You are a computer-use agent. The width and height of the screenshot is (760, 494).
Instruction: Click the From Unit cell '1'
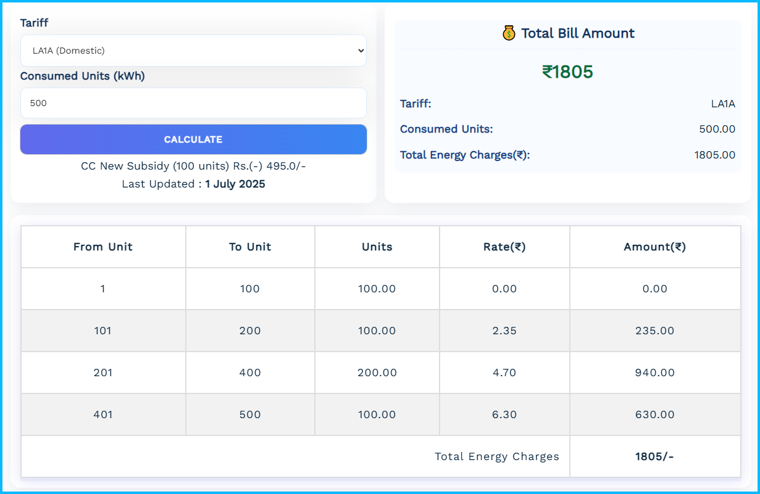coord(103,289)
